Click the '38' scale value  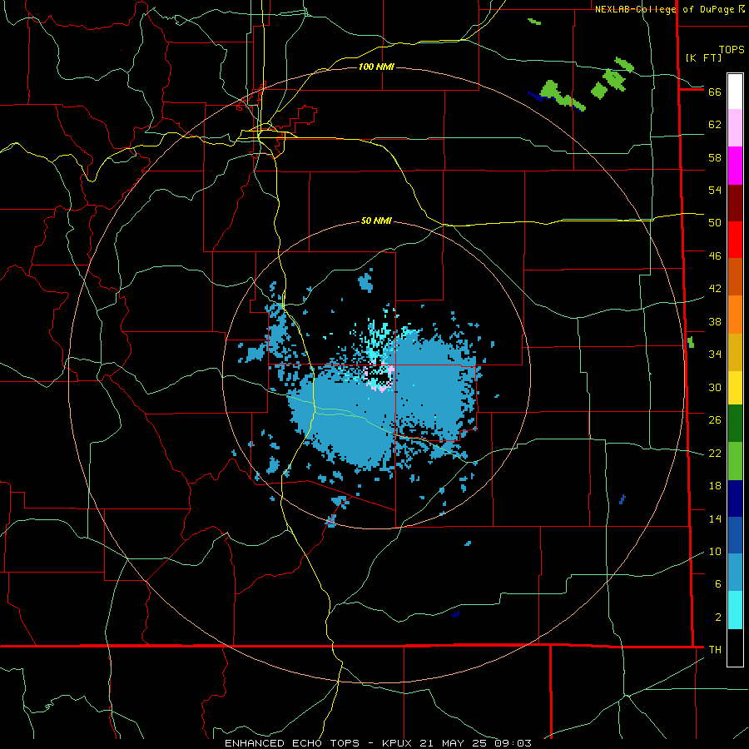click(x=715, y=322)
